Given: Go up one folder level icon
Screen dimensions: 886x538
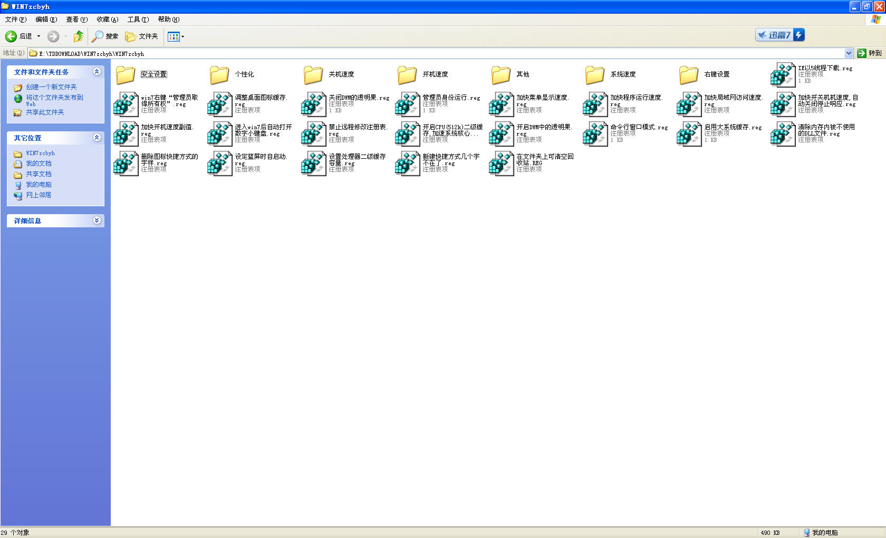Looking at the screenshot, I should click(x=79, y=36).
